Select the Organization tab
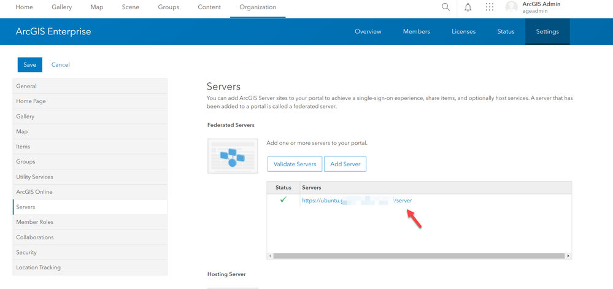This screenshot has width=613, height=289. [x=258, y=7]
